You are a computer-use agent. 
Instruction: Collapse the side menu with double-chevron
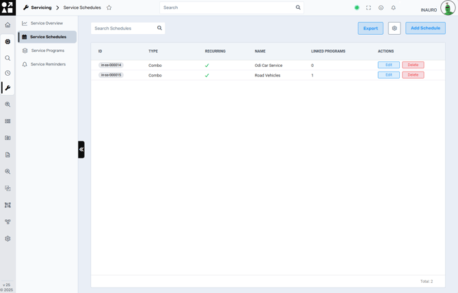[x=81, y=149]
